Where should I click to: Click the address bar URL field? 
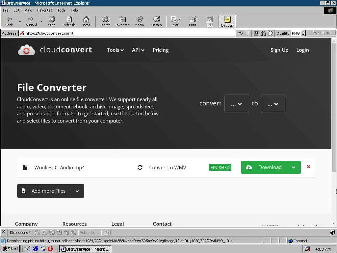(x=127, y=33)
